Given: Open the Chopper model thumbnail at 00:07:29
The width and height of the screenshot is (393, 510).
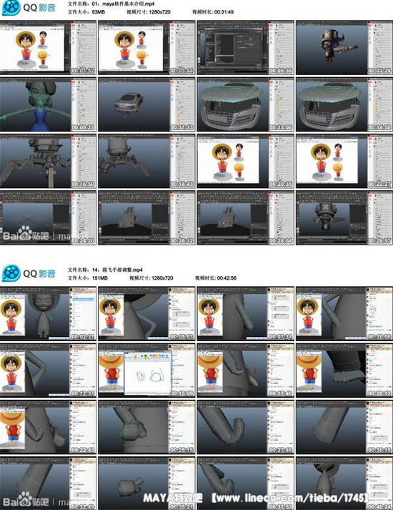Looking at the screenshot, I should [x=344, y=48].
